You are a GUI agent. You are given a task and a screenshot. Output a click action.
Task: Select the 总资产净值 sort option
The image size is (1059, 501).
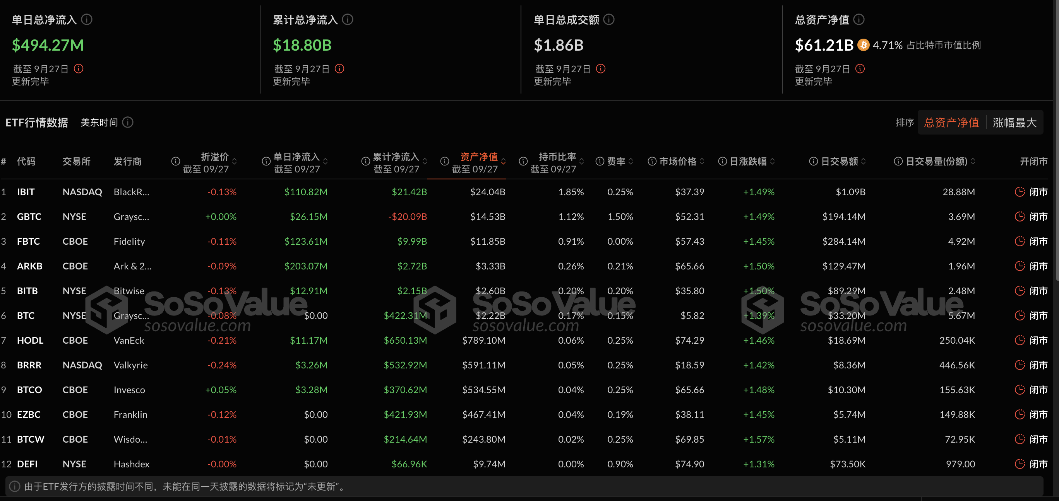point(951,122)
